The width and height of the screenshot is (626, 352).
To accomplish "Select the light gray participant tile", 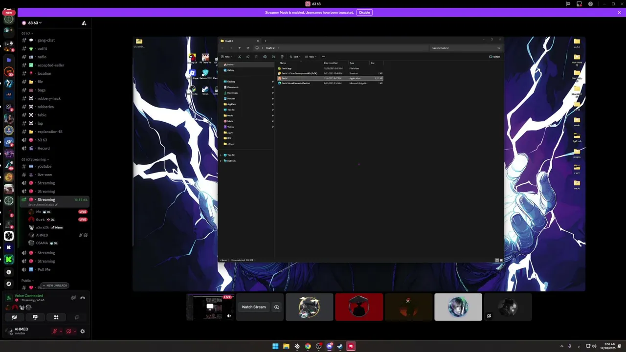I will click(x=458, y=307).
